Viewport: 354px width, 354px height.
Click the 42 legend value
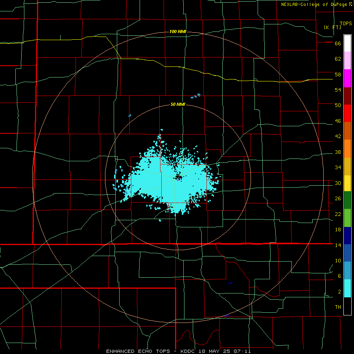(x=338, y=136)
